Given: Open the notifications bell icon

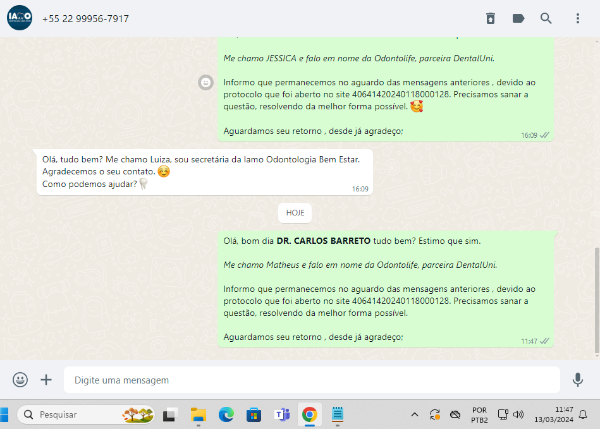Looking at the screenshot, I should (x=583, y=414).
